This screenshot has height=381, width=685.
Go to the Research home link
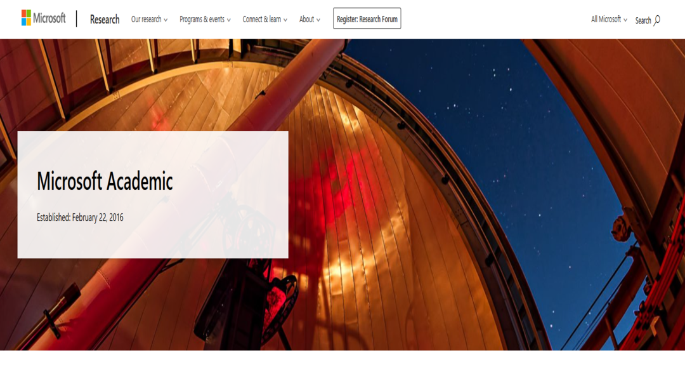click(105, 19)
